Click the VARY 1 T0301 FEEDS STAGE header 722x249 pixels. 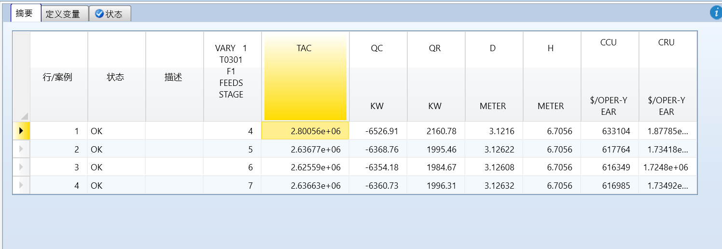(x=232, y=76)
